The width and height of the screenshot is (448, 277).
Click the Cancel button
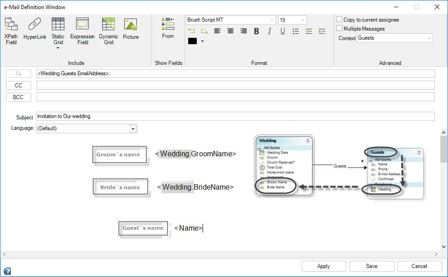(419, 266)
